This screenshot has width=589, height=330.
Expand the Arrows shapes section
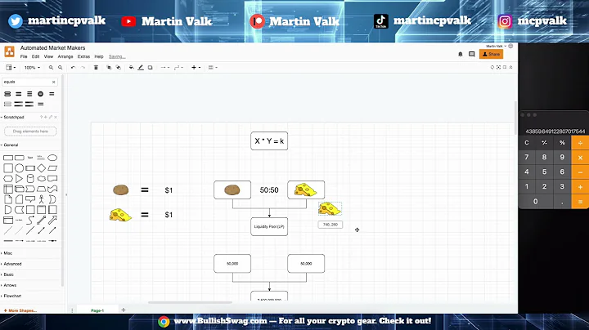click(9, 285)
